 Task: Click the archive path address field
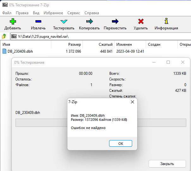101,36
